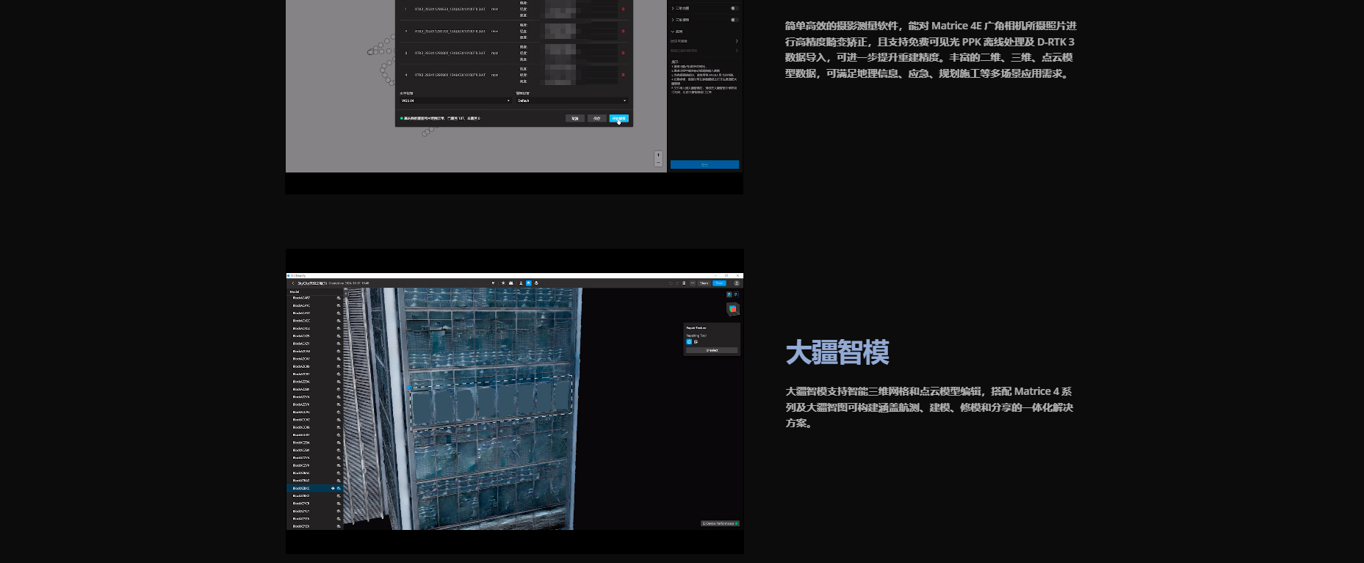Image resolution: width=1364 pixels, height=563 pixels.
Task: Click the highlighted blue repair tool in the top toolbar
Action: coord(528,283)
